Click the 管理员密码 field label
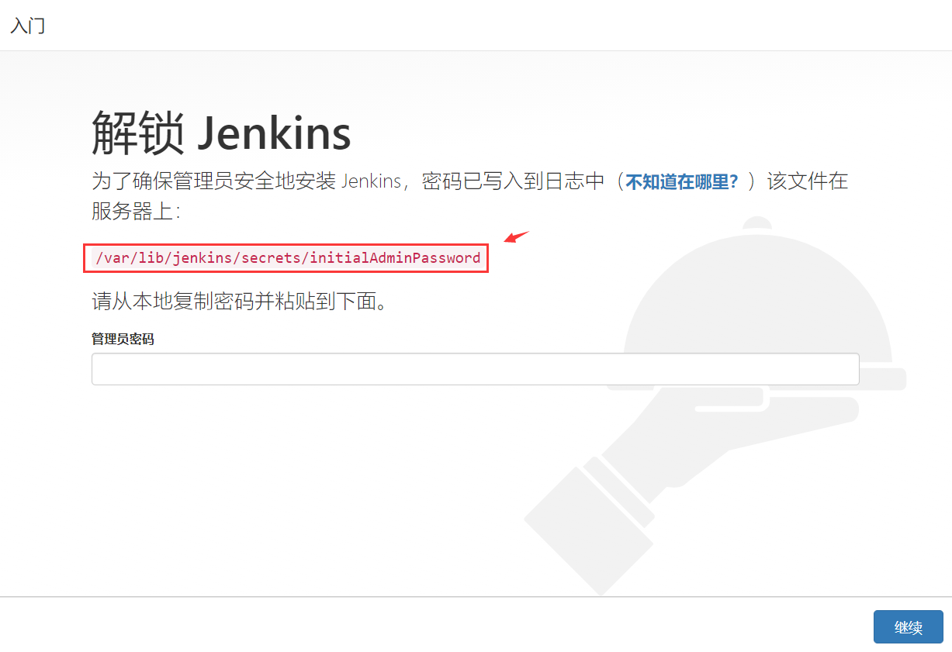Screen dimensions: 952x652 pyautogui.click(x=123, y=340)
